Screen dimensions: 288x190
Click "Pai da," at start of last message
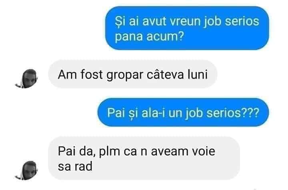(76, 152)
